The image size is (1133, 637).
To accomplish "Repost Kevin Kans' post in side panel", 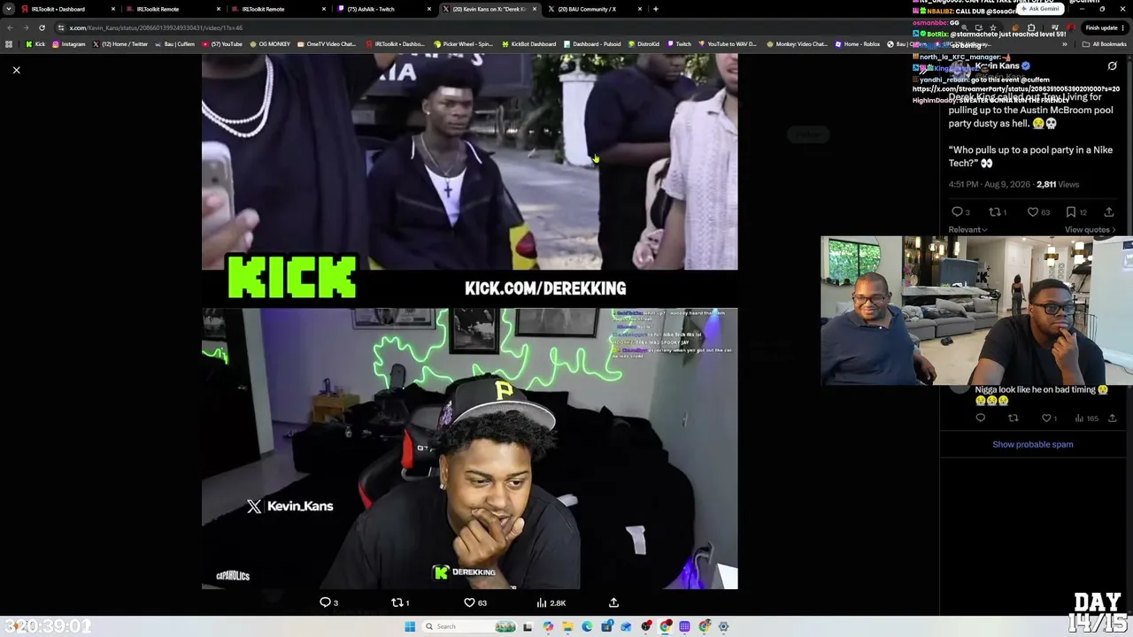I will (x=998, y=212).
